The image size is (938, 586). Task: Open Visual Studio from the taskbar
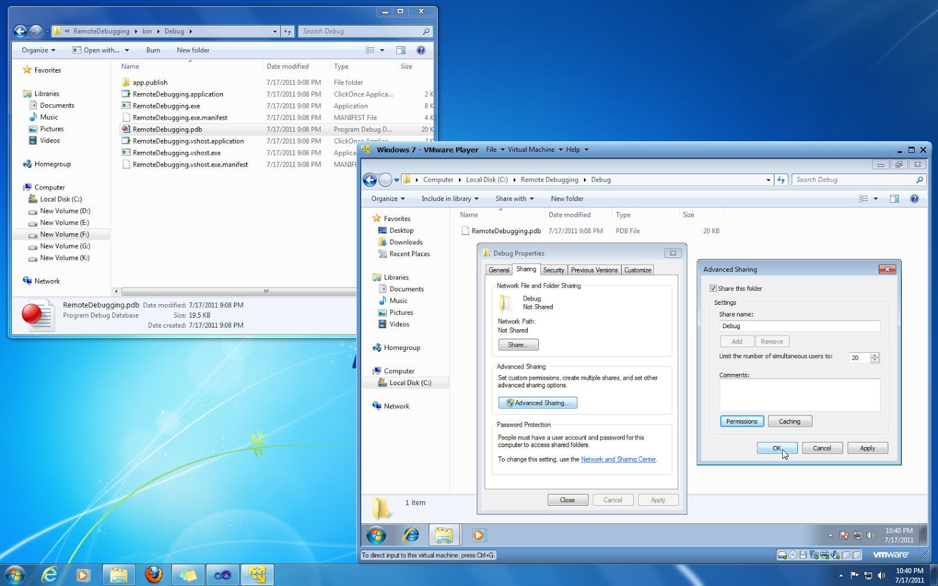point(223,574)
